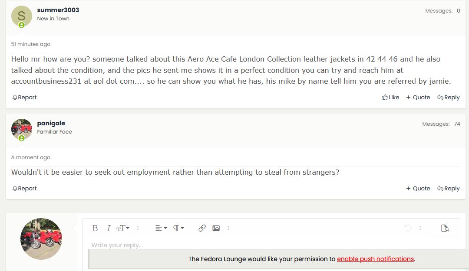This screenshot has width=469, height=271.
Task: Quote summer3003's post
Action: (x=418, y=98)
